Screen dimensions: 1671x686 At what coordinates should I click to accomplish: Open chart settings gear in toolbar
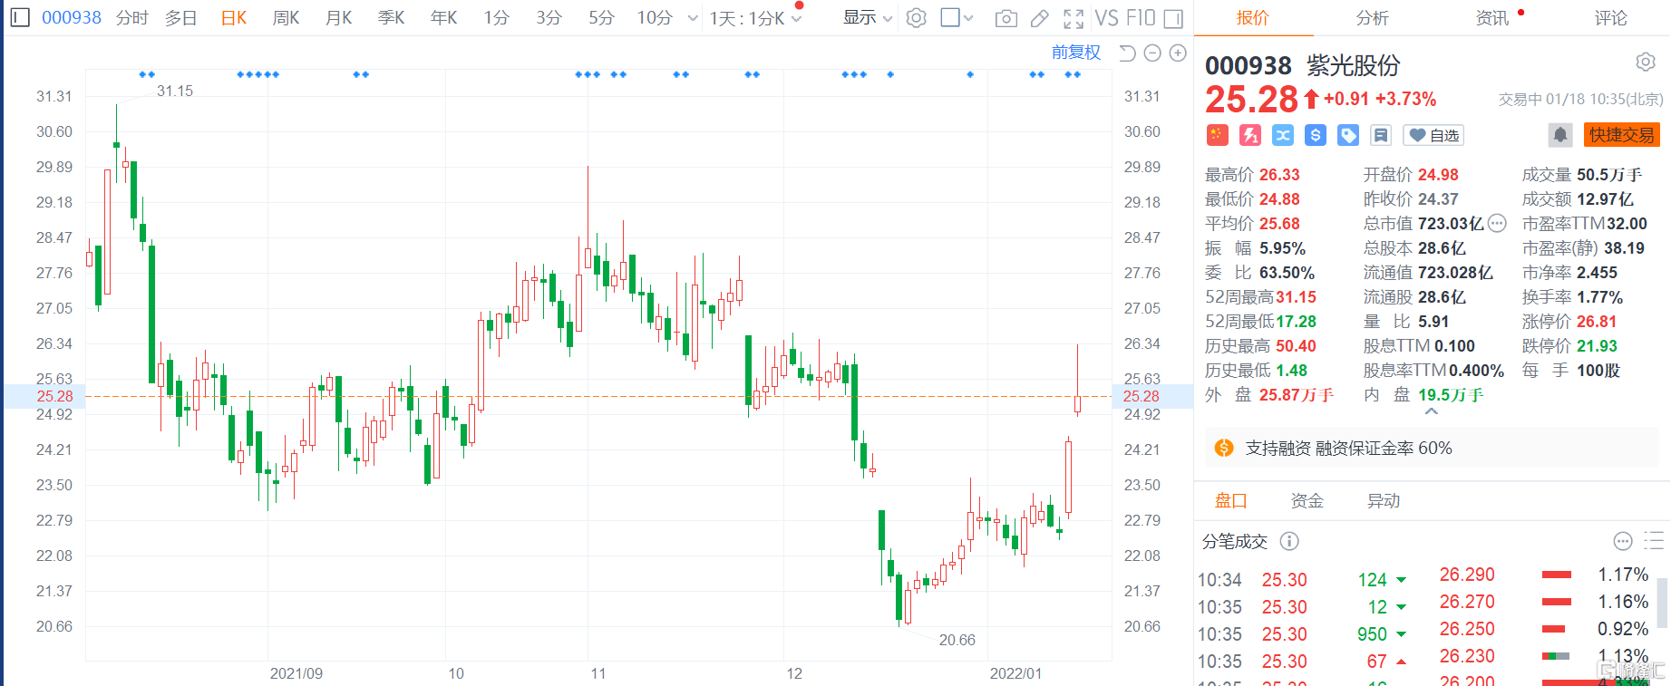(917, 18)
